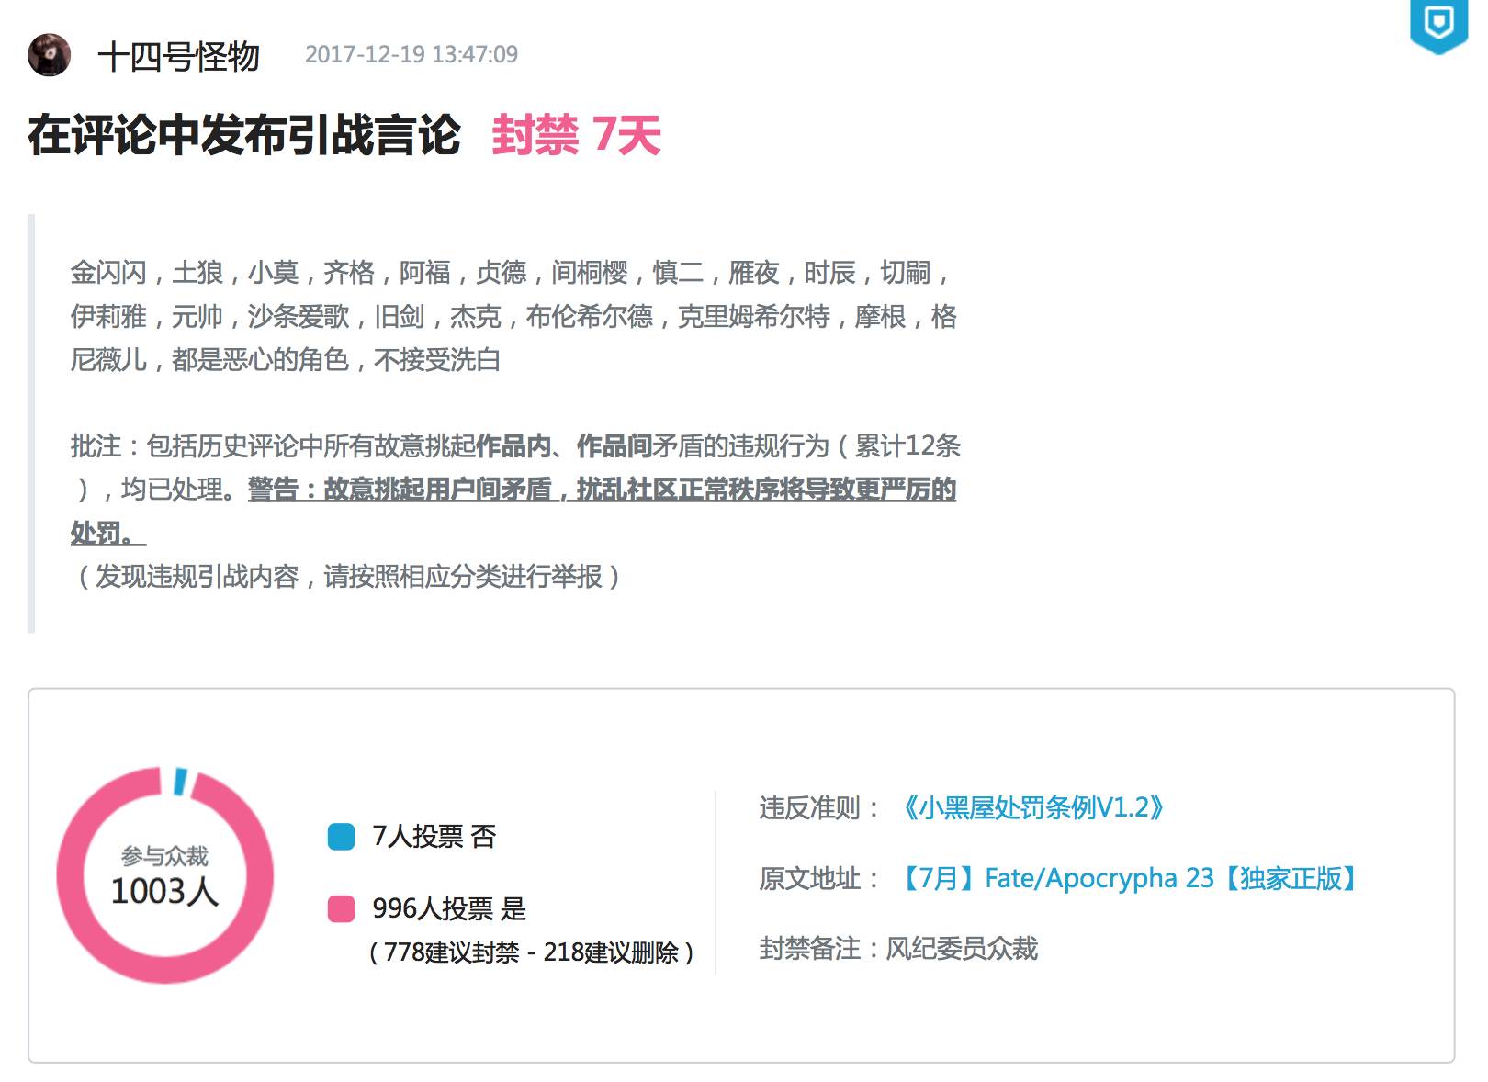
Task: Open the Fate/Apocrypha 23 original post link
Action: 1129,878
